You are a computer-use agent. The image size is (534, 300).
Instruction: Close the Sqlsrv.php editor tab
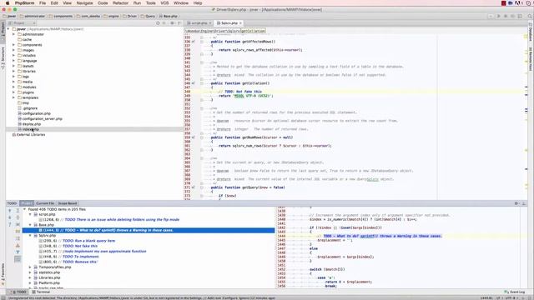(240, 23)
